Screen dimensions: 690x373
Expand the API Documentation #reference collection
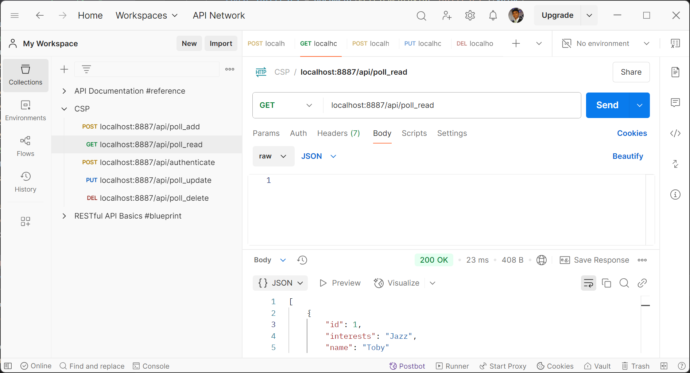(64, 91)
